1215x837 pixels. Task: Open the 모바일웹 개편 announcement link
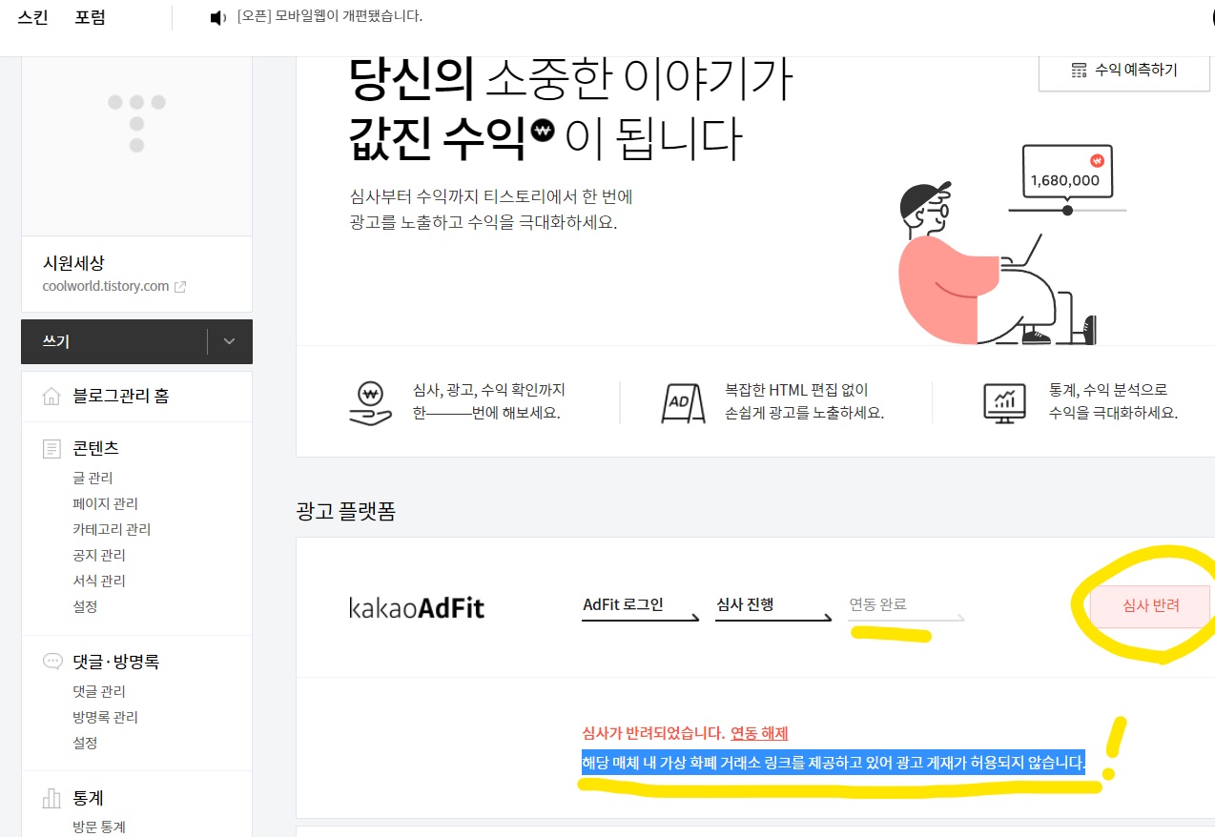tap(330, 17)
